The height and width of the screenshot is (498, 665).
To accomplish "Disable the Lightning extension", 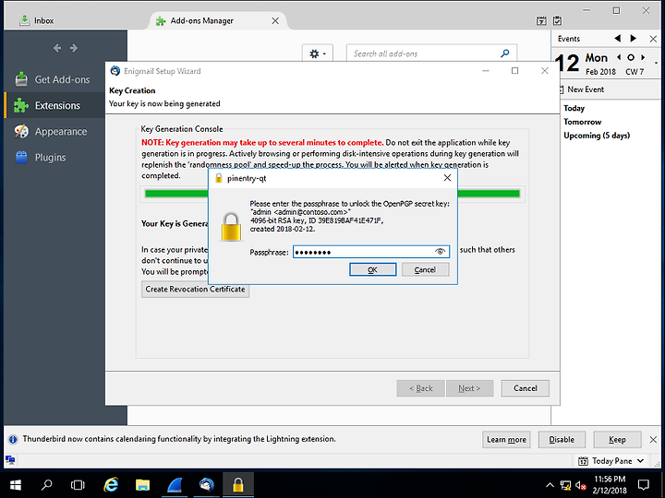I will (562, 440).
